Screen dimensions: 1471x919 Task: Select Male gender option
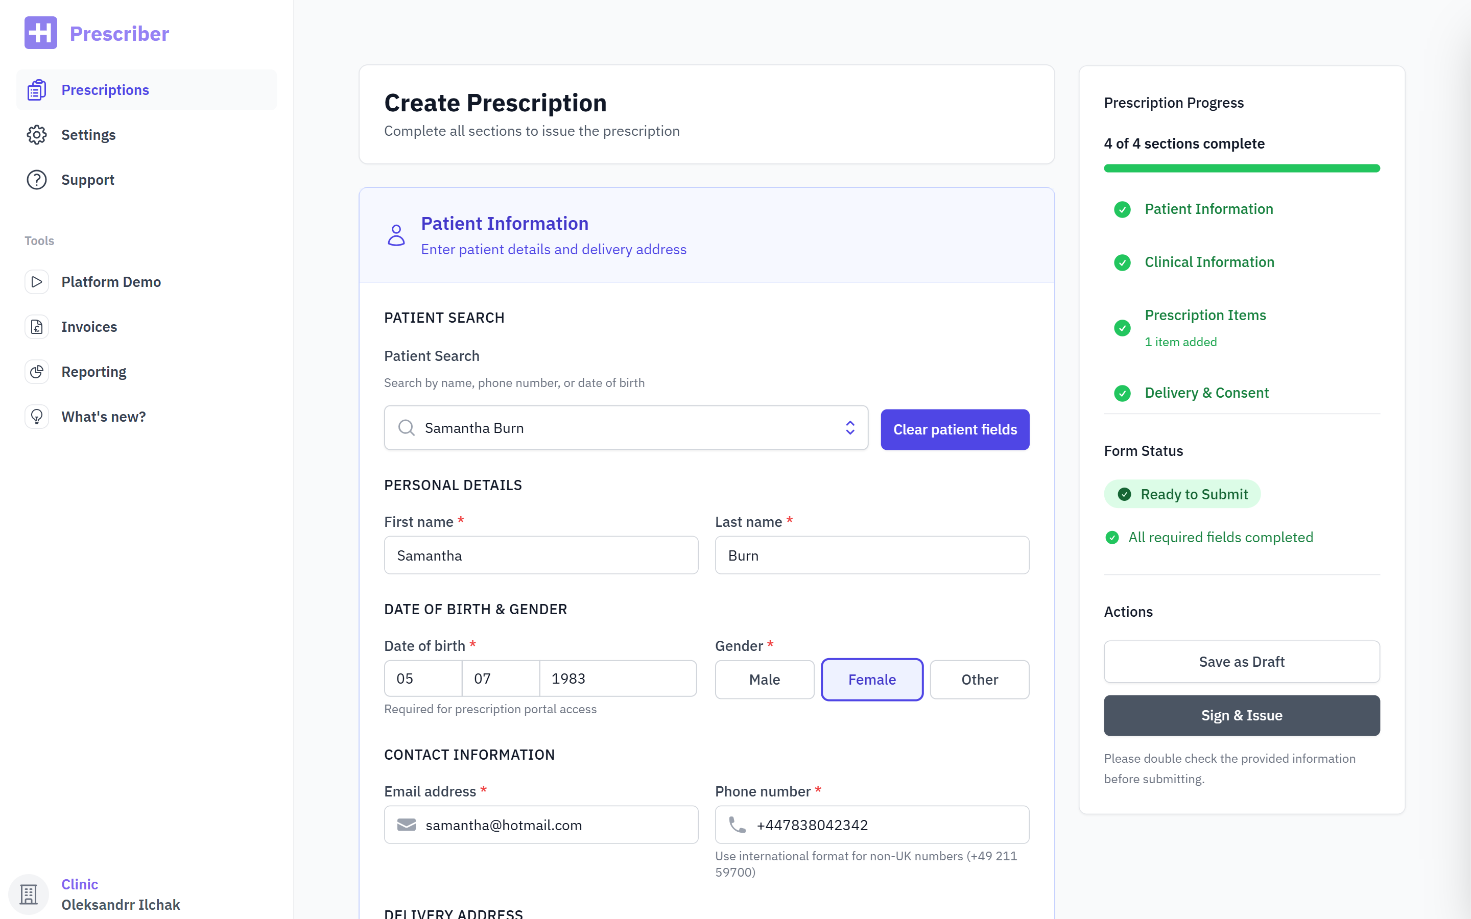click(x=764, y=680)
